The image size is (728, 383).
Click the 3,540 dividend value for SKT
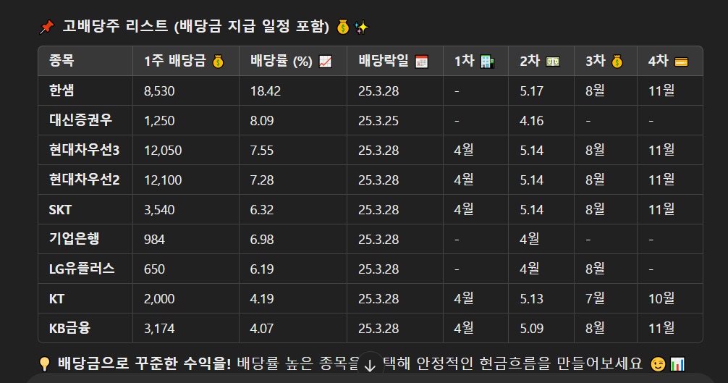[159, 210]
